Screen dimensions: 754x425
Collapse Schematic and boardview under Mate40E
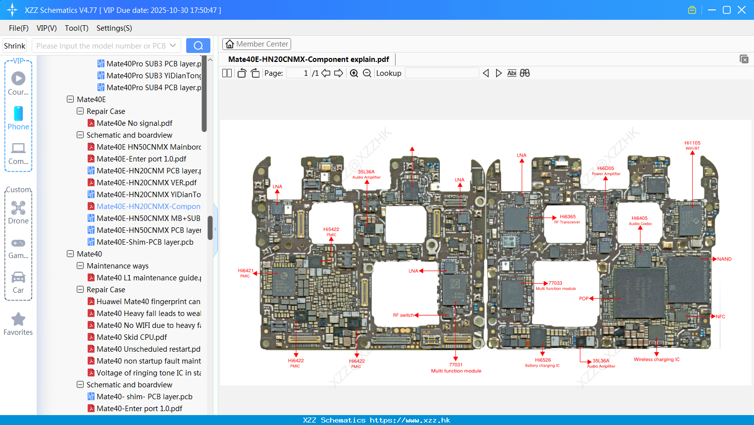[80, 135]
